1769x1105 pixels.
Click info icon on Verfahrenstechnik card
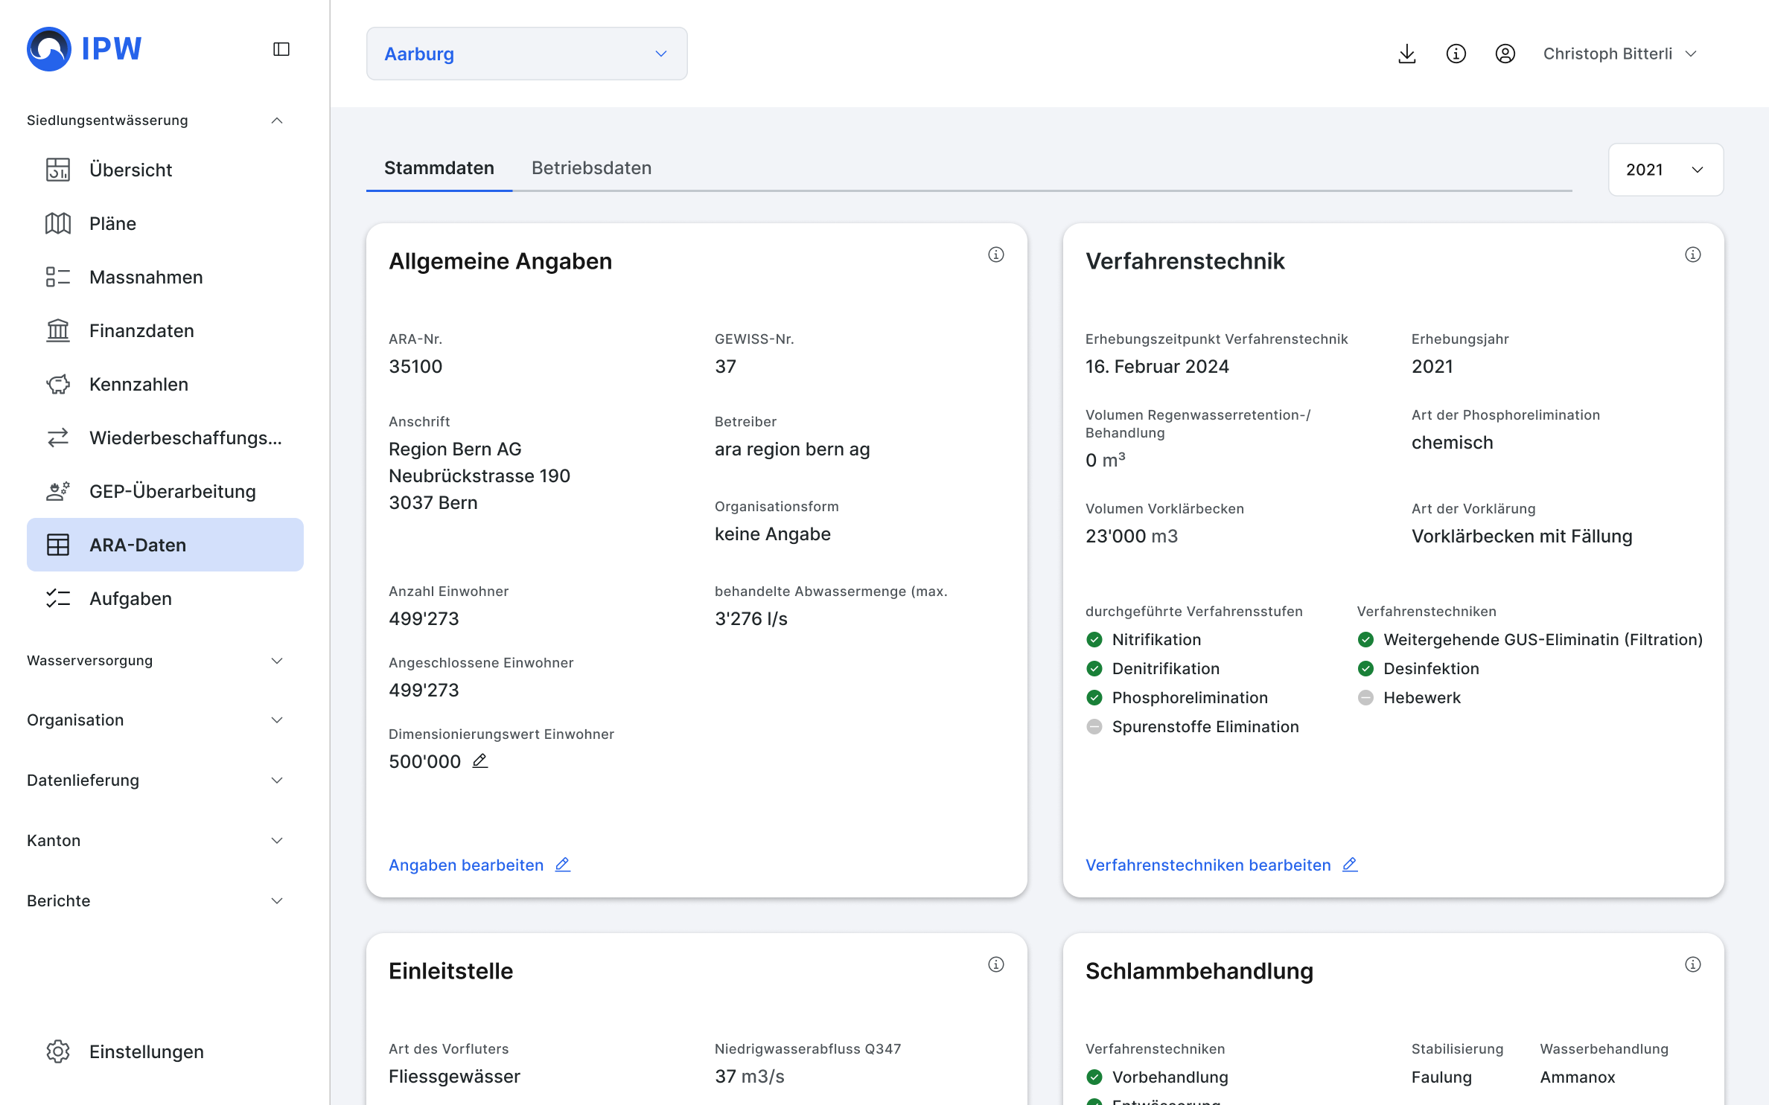[x=1692, y=254]
